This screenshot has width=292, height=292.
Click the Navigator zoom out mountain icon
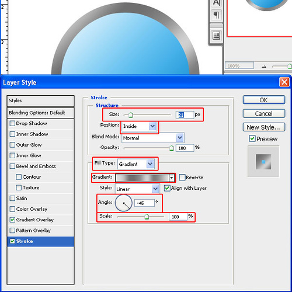(x=264, y=67)
